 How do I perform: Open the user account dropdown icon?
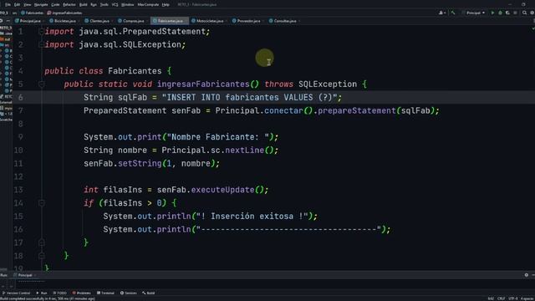(442, 13)
